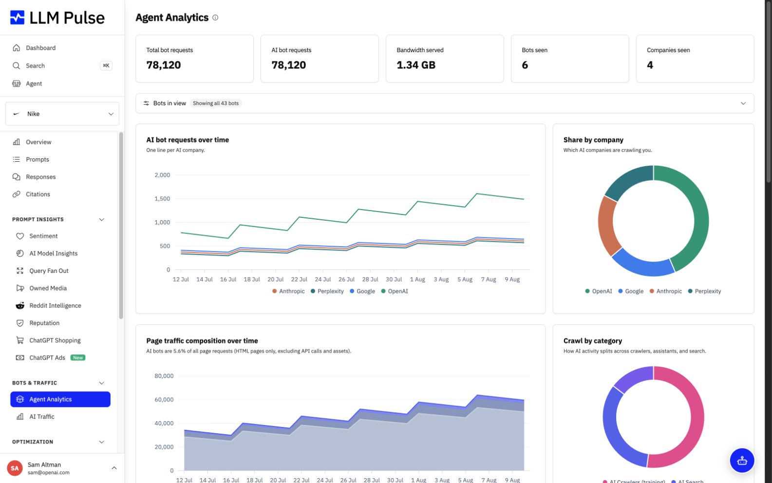Click the SA user avatar
Viewport: 772px width, 483px height.
pyautogui.click(x=15, y=468)
